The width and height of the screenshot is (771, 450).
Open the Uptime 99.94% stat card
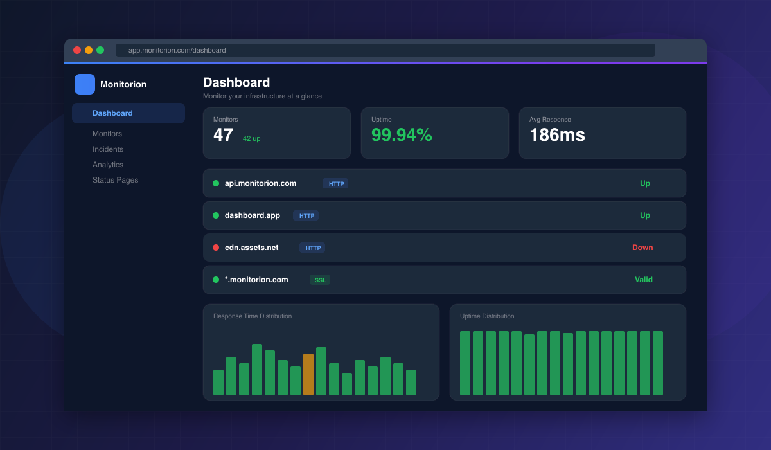[435, 133]
